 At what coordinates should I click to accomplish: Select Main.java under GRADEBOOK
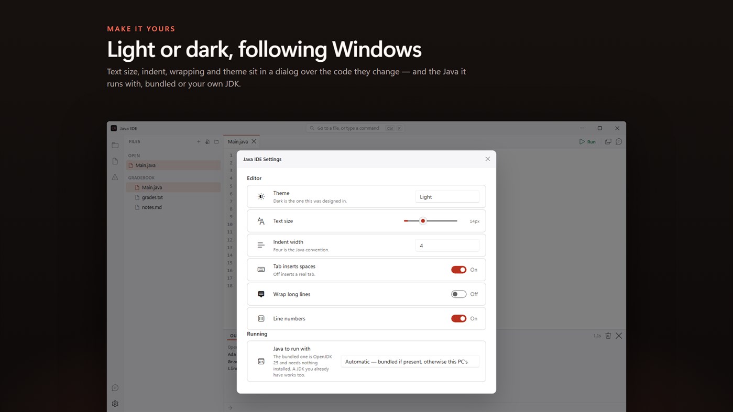tap(173, 187)
